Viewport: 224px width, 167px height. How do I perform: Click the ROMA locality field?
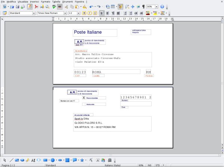pyautogui.click(x=116, y=72)
